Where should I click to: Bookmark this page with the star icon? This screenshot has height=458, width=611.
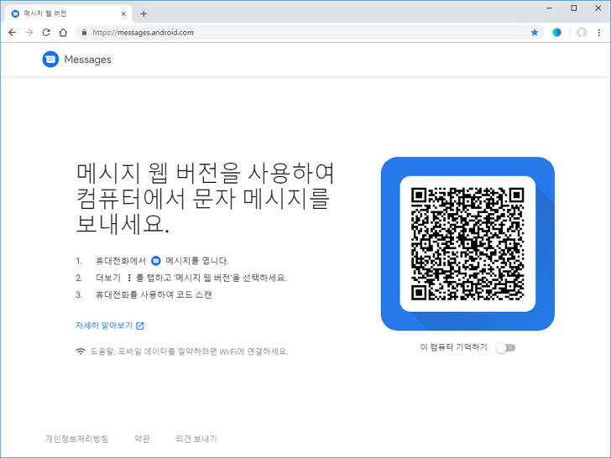(535, 33)
